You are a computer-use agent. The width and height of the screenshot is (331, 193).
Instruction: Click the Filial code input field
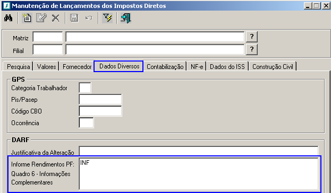click(48, 49)
